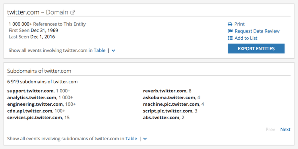Screen dimensions: 298x149
Task: Click the EXPORT ENTITIES button
Action: 256,48
